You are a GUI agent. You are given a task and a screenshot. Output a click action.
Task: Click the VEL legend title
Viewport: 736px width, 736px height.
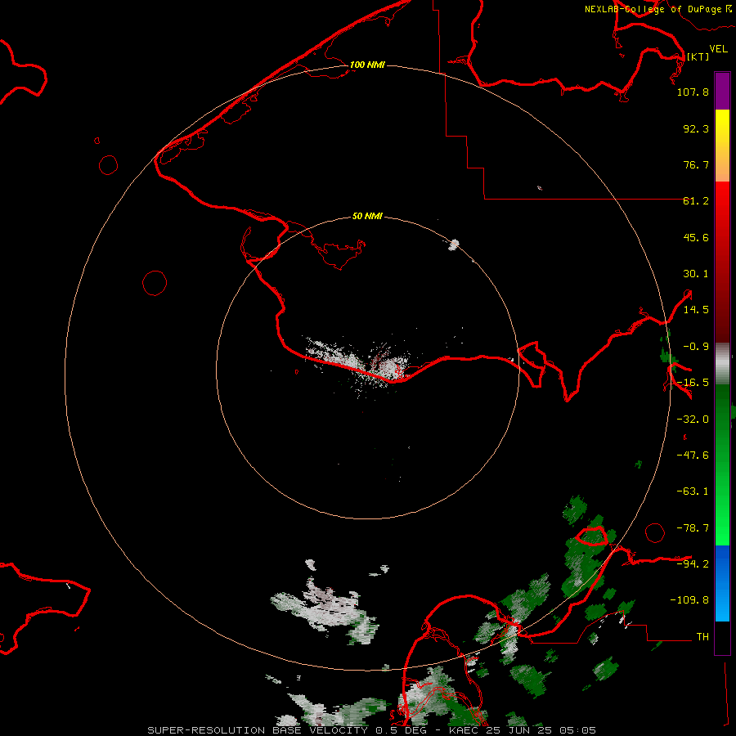718,49
